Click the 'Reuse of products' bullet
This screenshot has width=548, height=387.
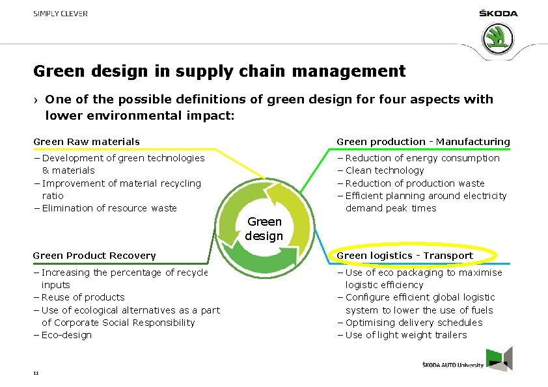click(x=79, y=297)
